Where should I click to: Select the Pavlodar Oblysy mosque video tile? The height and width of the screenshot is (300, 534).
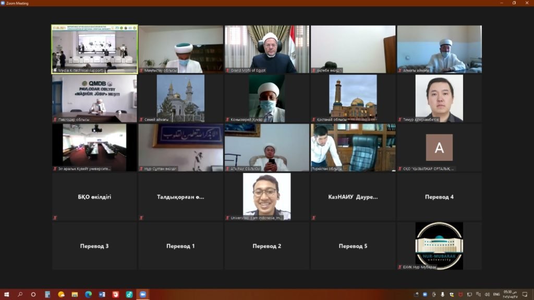94,98
